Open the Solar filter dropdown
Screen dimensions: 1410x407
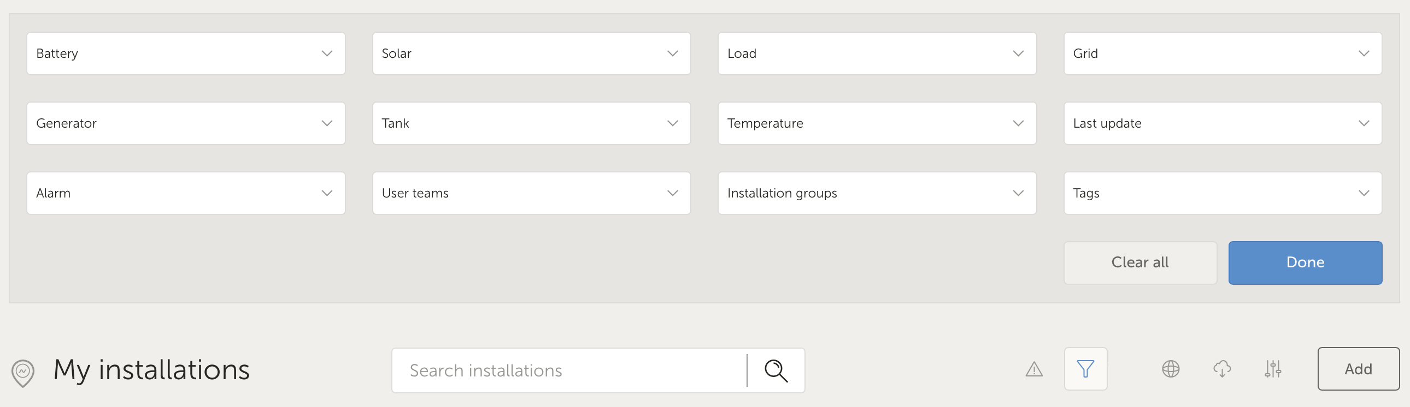pos(531,53)
